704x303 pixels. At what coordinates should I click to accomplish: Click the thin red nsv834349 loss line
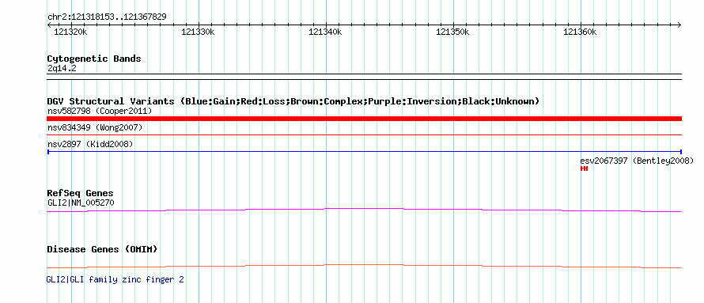click(364, 134)
